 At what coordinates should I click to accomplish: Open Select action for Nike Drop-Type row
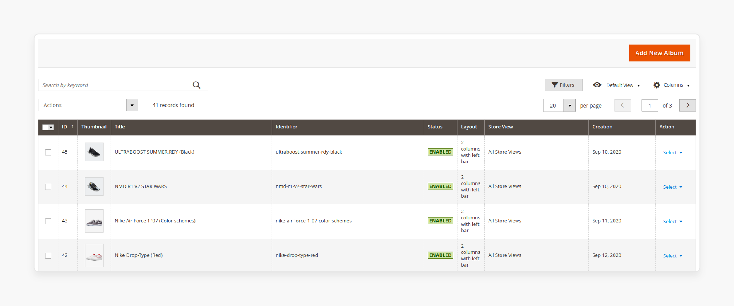point(673,256)
